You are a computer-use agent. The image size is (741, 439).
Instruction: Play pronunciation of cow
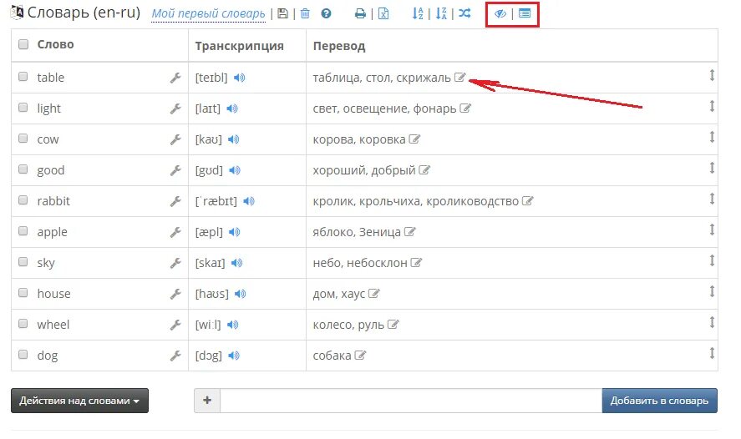pyautogui.click(x=233, y=139)
